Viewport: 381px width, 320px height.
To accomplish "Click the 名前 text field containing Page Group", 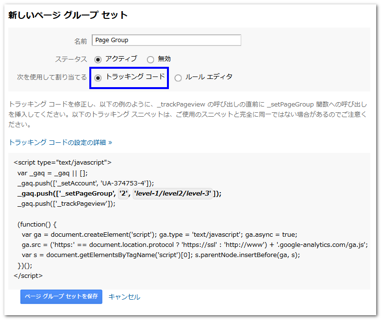I will [166, 40].
